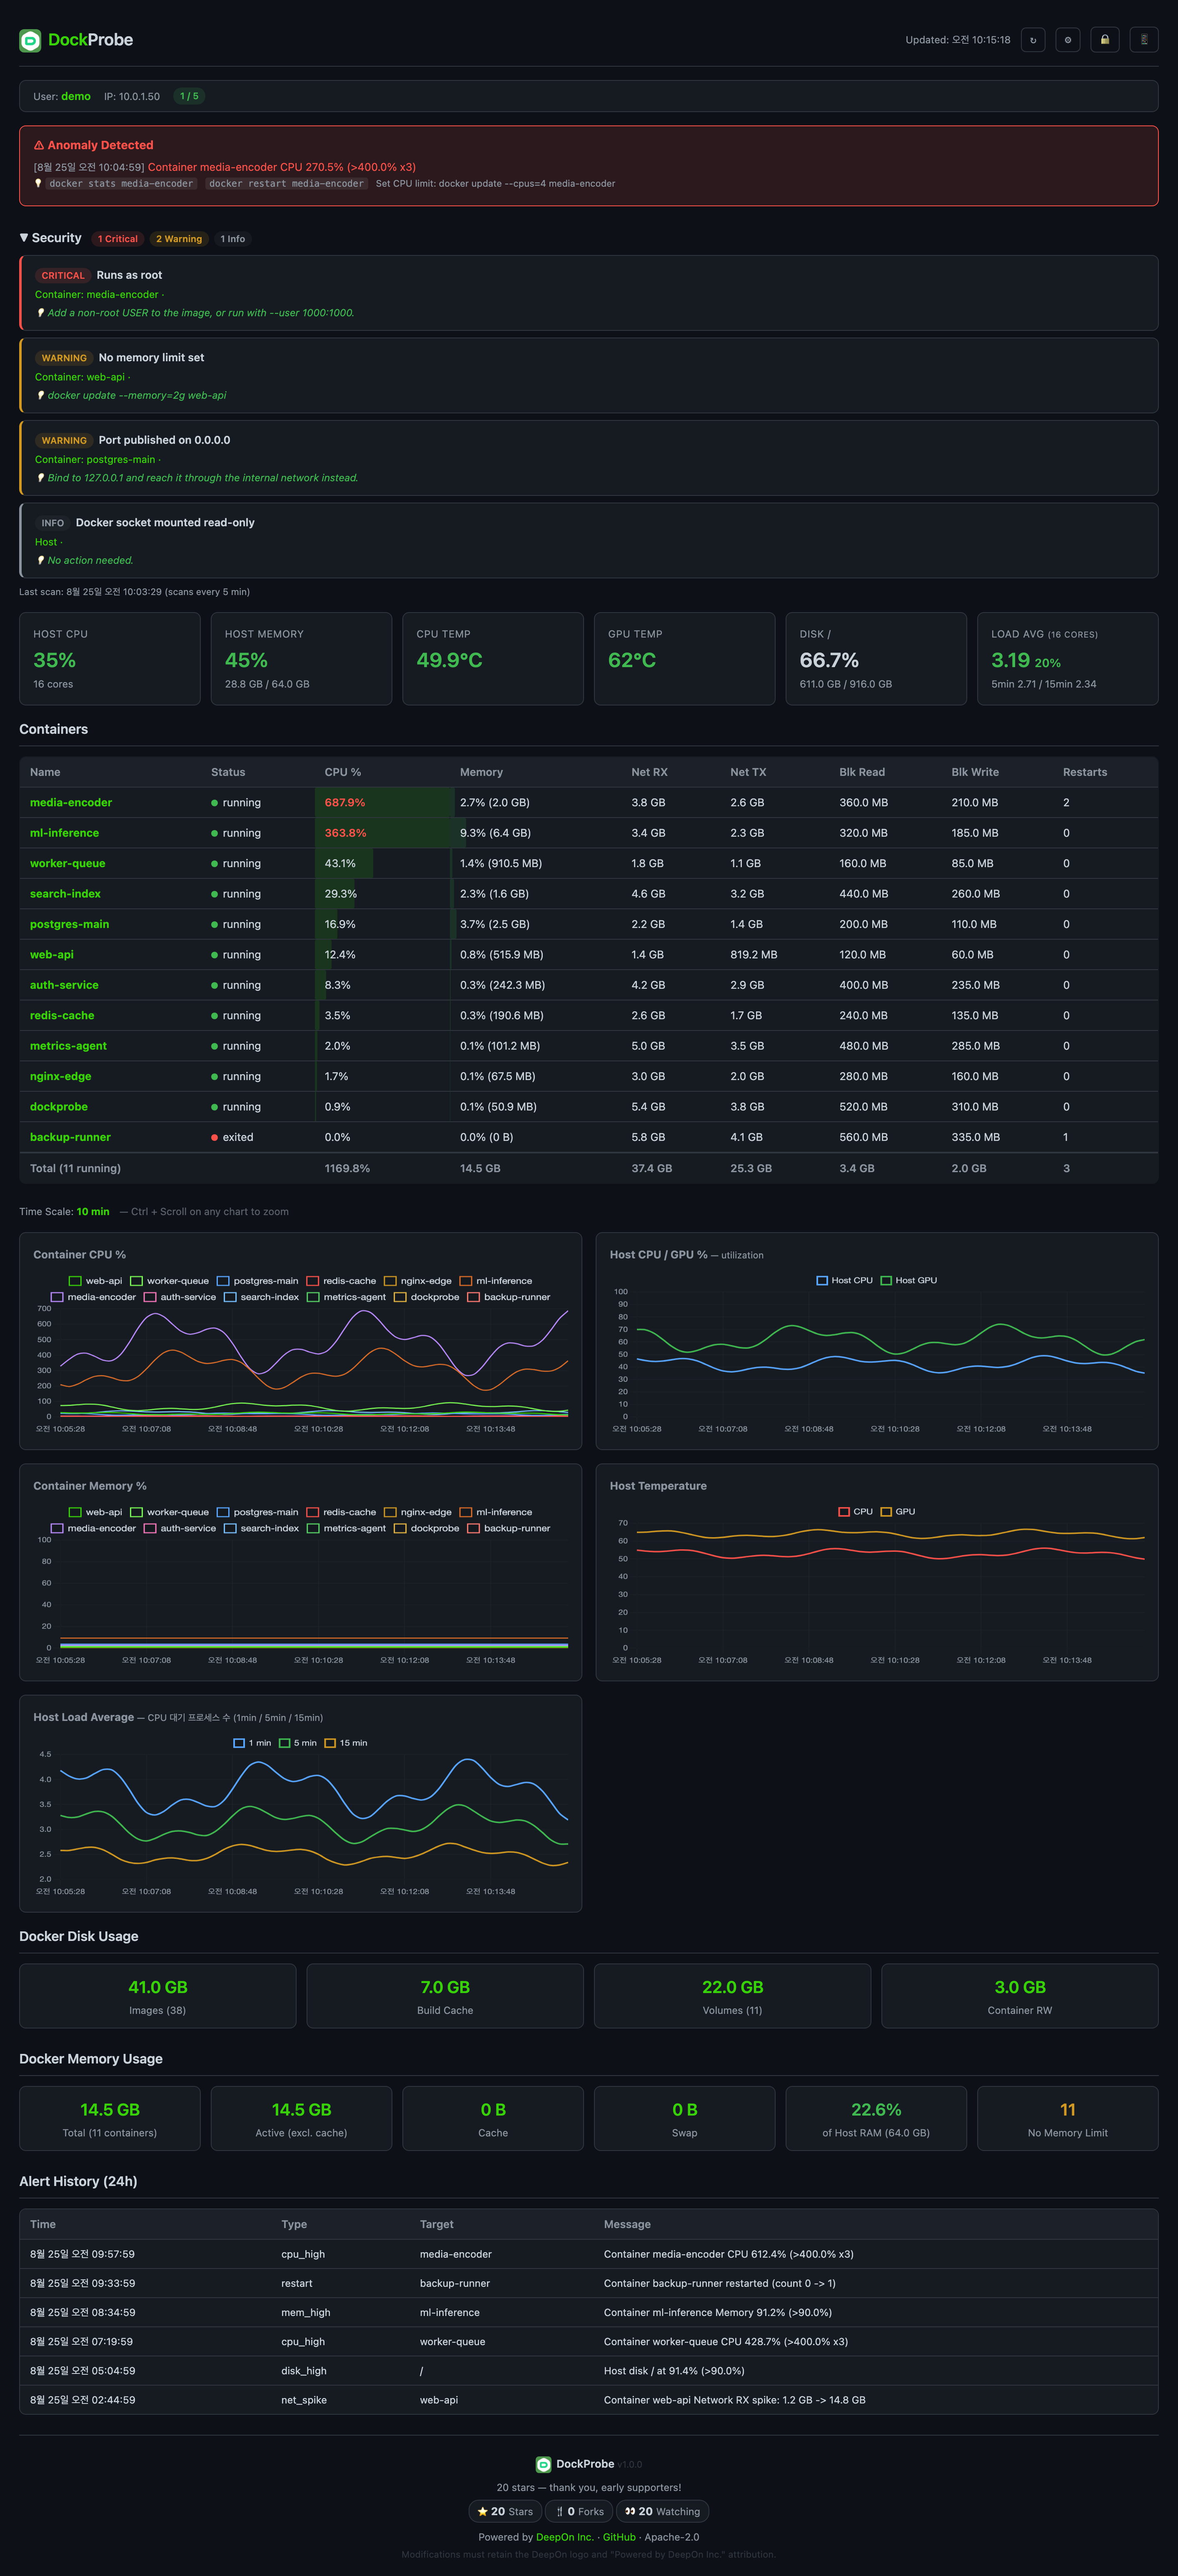Image resolution: width=1178 pixels, height=2576 pixels.
Task: Click postgres-main swatch in the Container Memory legend
Action: click(223, 1512)
